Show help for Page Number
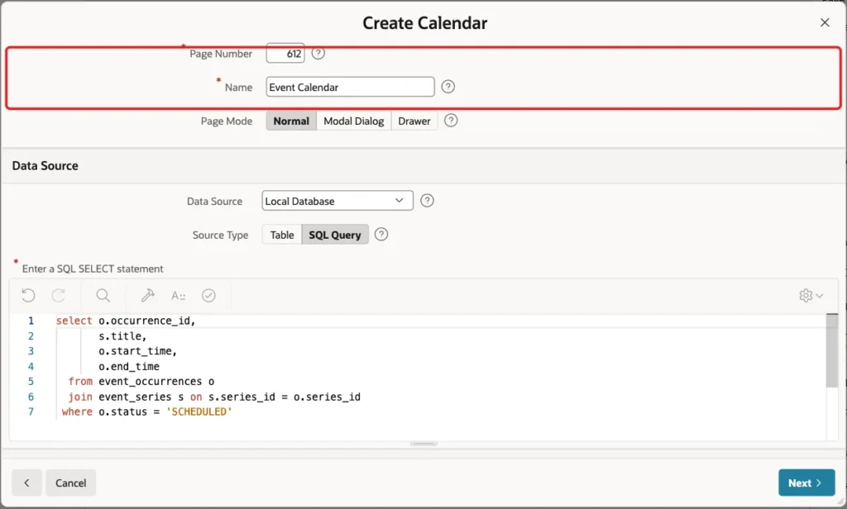Screen dimensions: 847x509 tap(318, 54)
